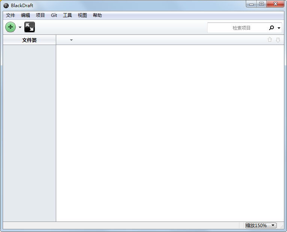Minimize the BlackDraft window

(x=251, y=4)
